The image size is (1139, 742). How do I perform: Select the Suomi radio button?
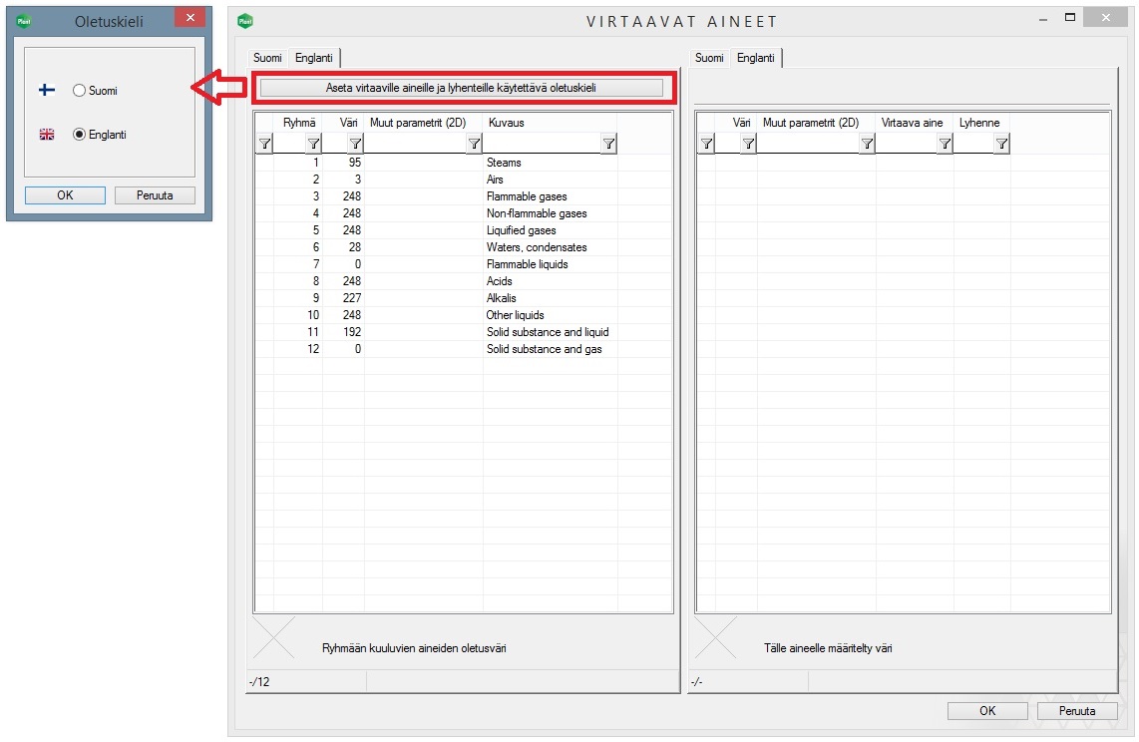pyautogui.click(x=80, y=91)
